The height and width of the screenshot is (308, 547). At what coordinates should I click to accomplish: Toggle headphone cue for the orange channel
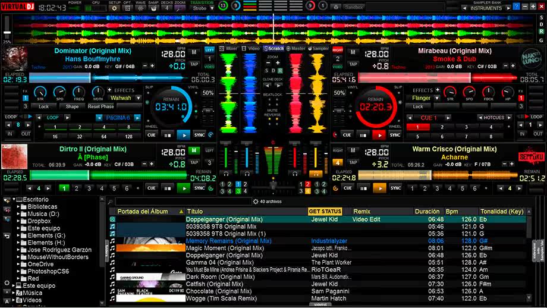pyautogui.click(x=316, y=174)
